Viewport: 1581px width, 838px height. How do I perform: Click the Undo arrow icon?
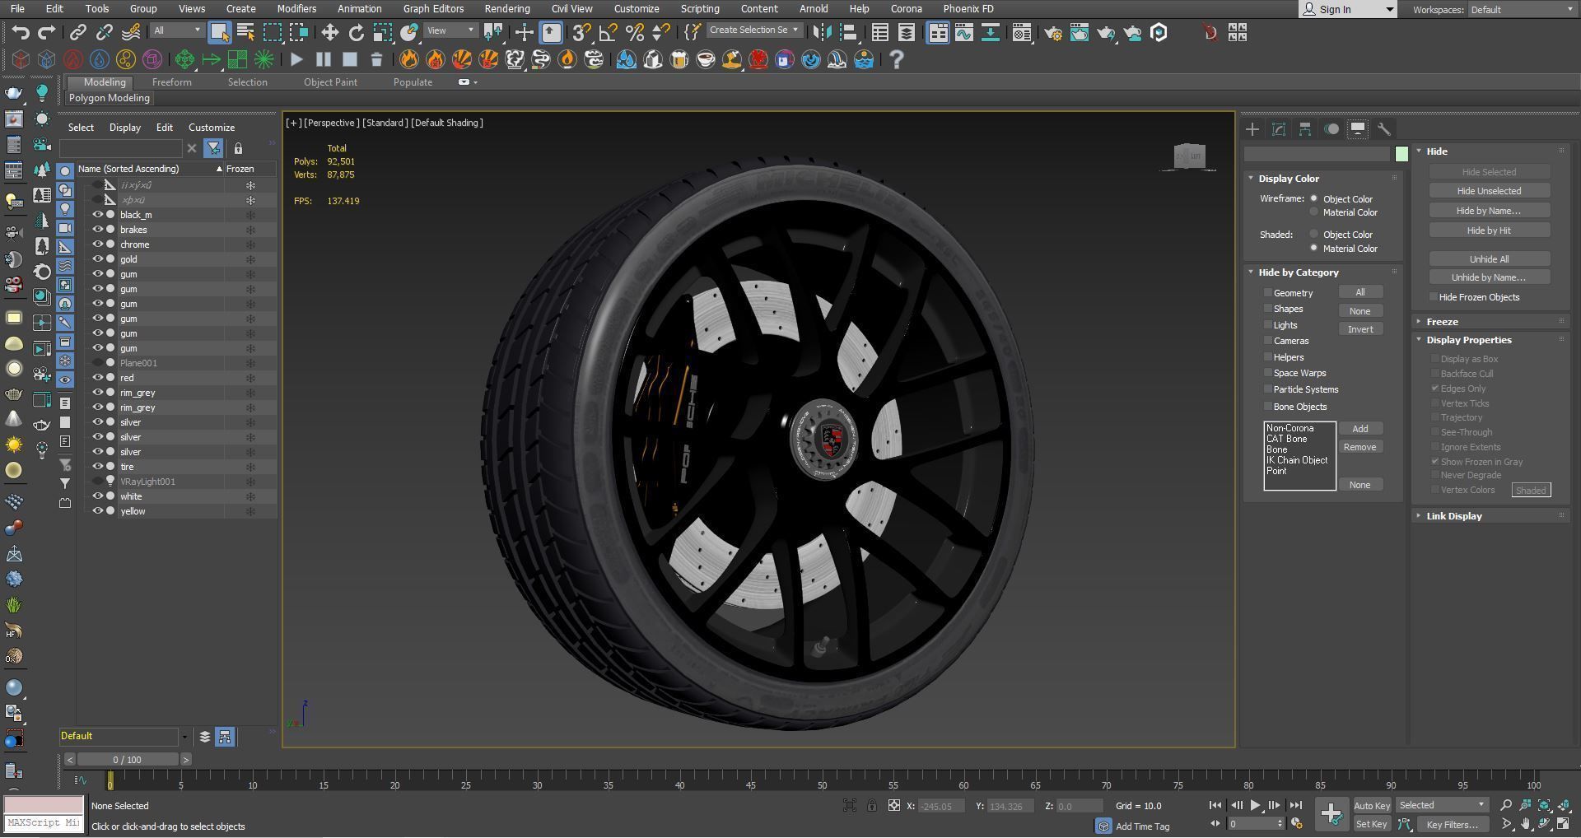click(21, 33)
